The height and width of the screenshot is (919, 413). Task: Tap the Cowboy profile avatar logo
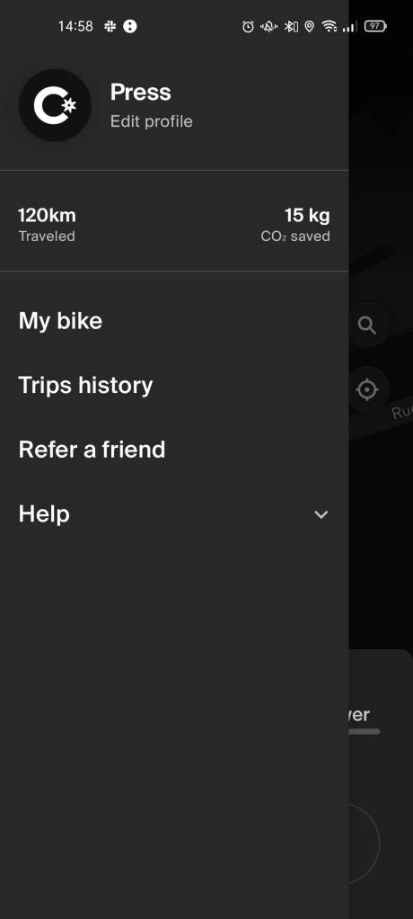point(55,105)
